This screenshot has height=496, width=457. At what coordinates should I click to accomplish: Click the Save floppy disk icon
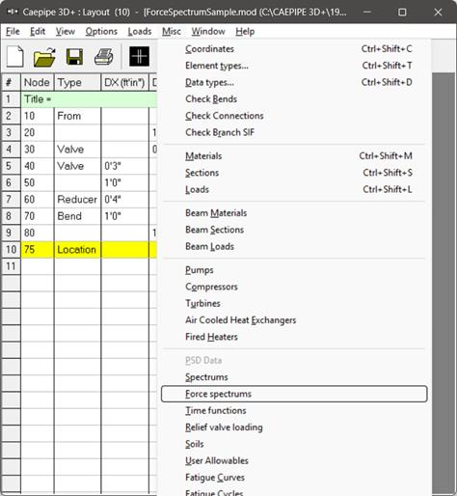[x=74, y=57]
